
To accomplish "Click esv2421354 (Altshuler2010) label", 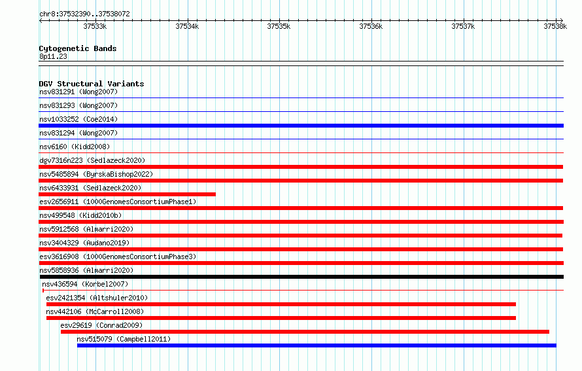I will pyautogui.click(x=97, y=298).
